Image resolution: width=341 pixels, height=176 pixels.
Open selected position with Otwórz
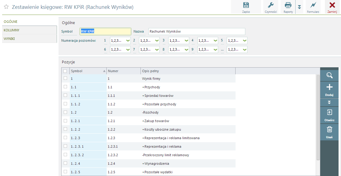click(329, 115)
